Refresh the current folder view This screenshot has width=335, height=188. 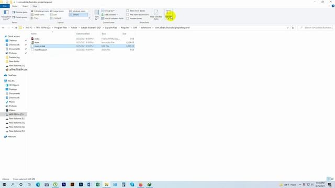point(293,28)
